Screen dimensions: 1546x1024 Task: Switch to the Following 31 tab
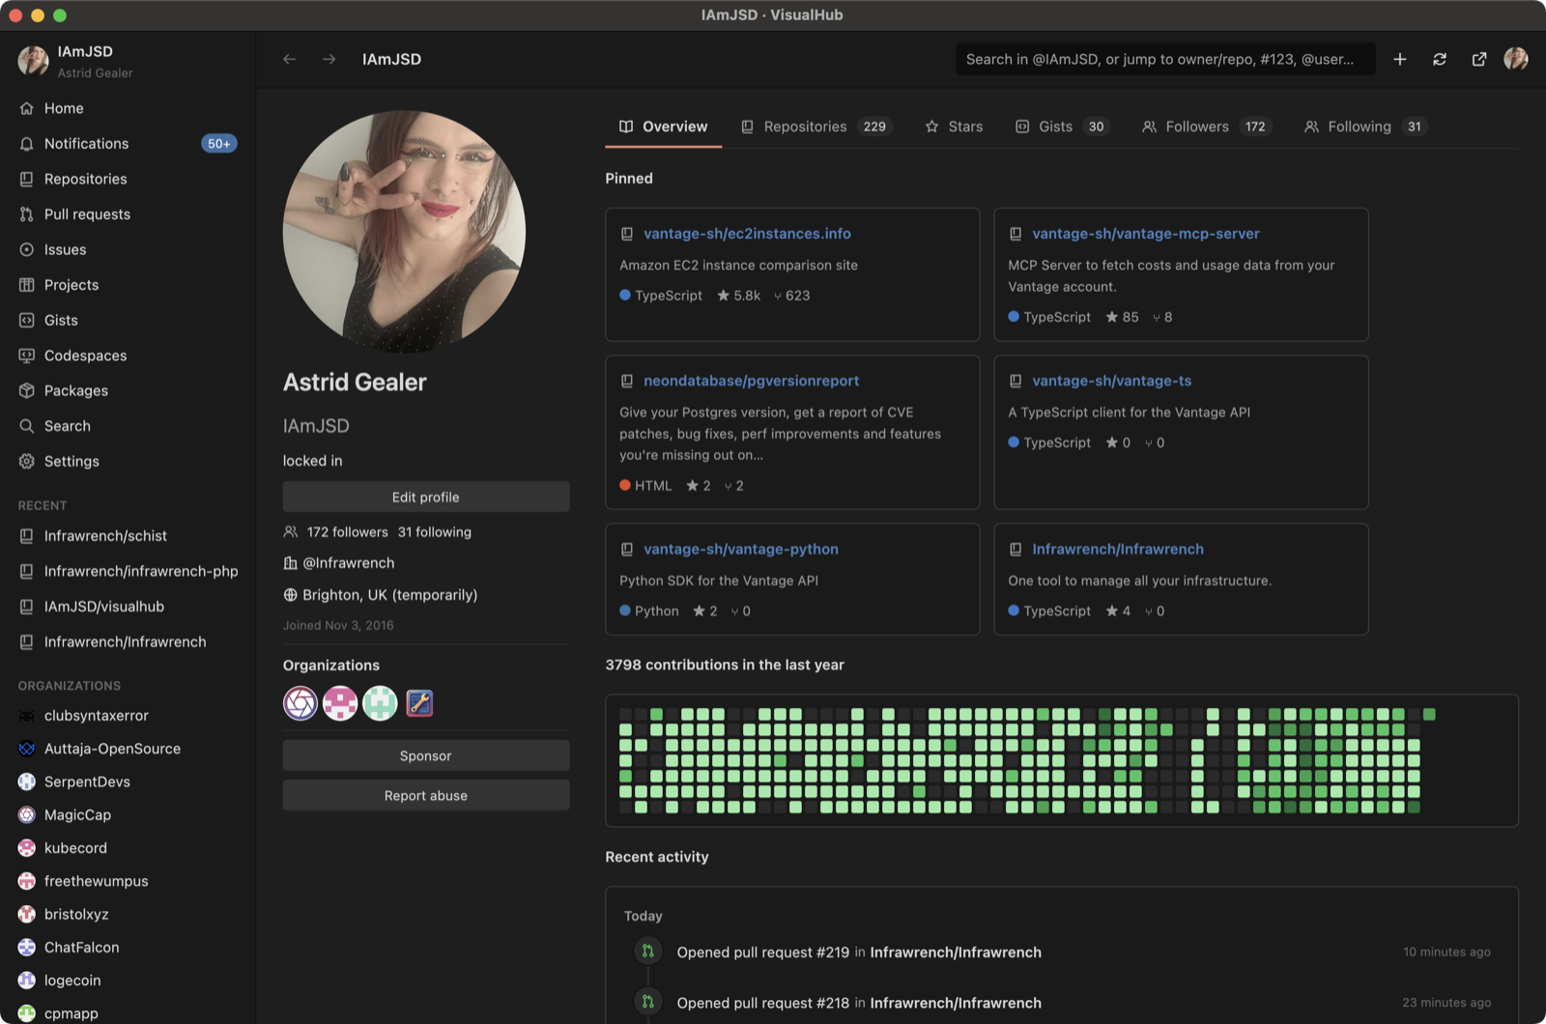coord(1365,127)
